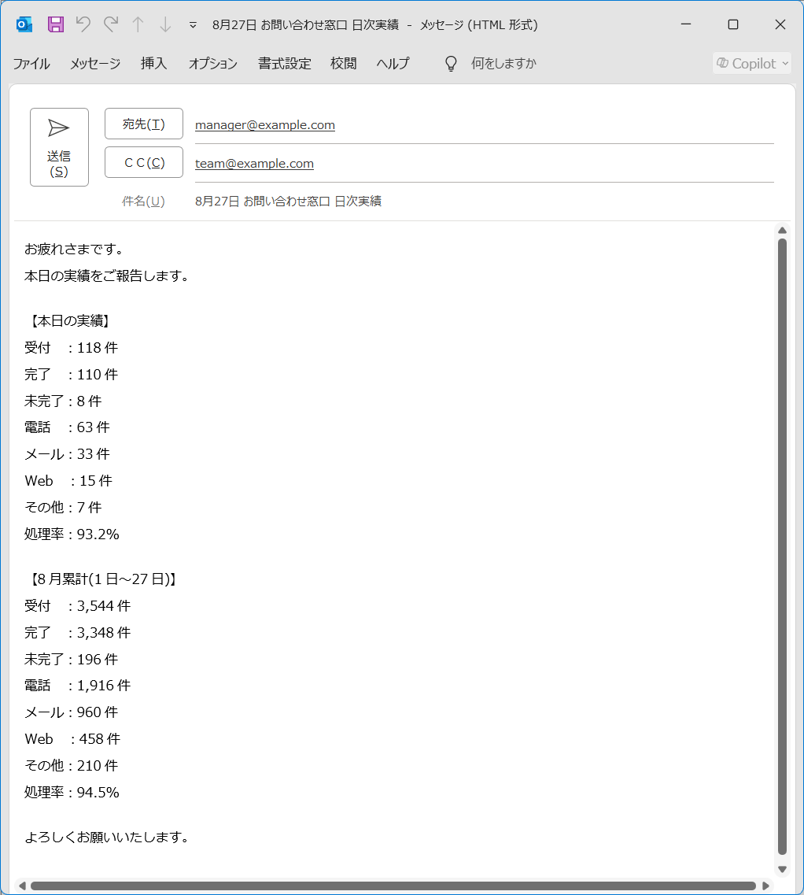The height and width of the screenshot is (895, 804).
Task: Click the text 完了 : 110 件
Action: coord(72,375)
